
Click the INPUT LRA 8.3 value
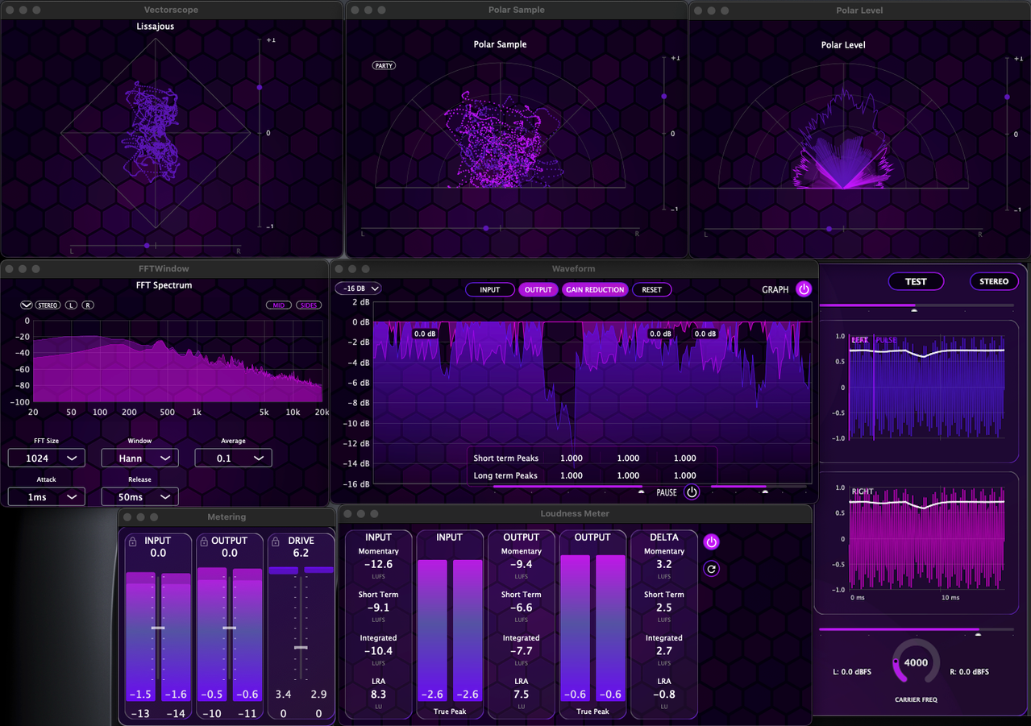coord(378,694)
